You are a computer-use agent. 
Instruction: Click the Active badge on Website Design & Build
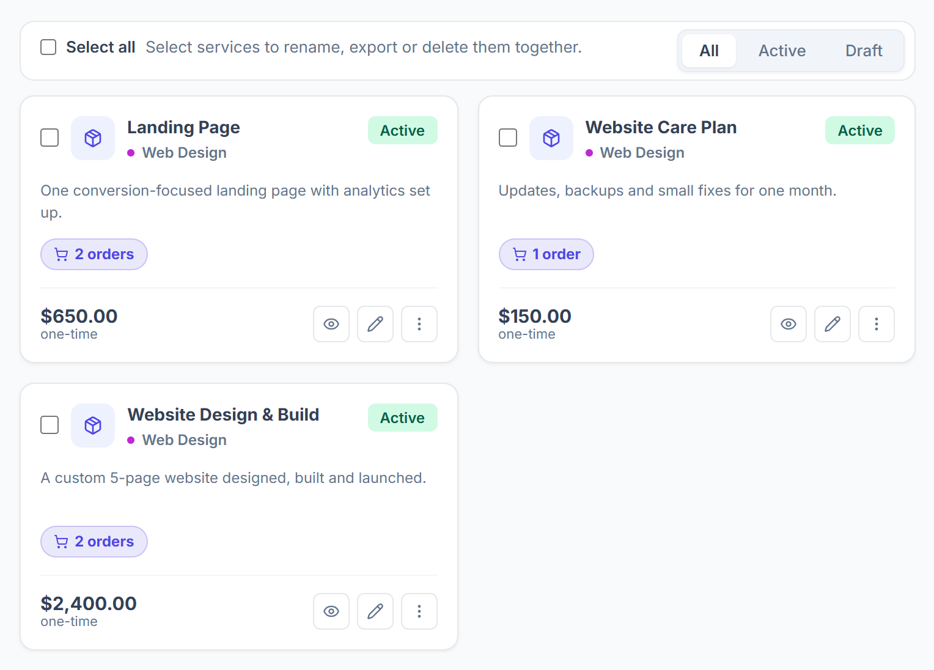(403, 418)
